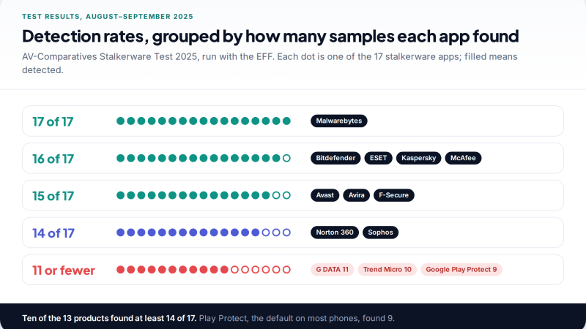Click the first hollow purple dot
This screenshot has height=329, width=586.
coord(266,232)
